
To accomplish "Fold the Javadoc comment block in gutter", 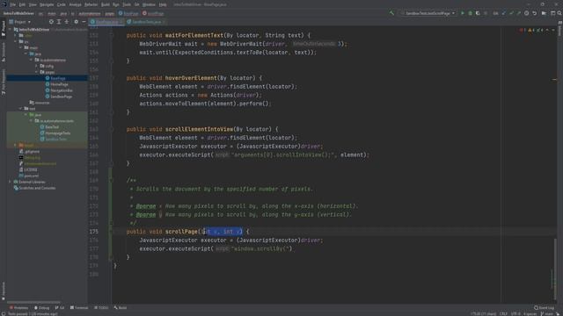I will click(x=112, y=180).
